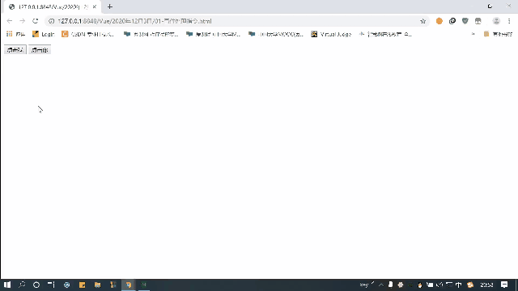Reload the current page
This screenshot has width=518, height=291.
(35, 21)
